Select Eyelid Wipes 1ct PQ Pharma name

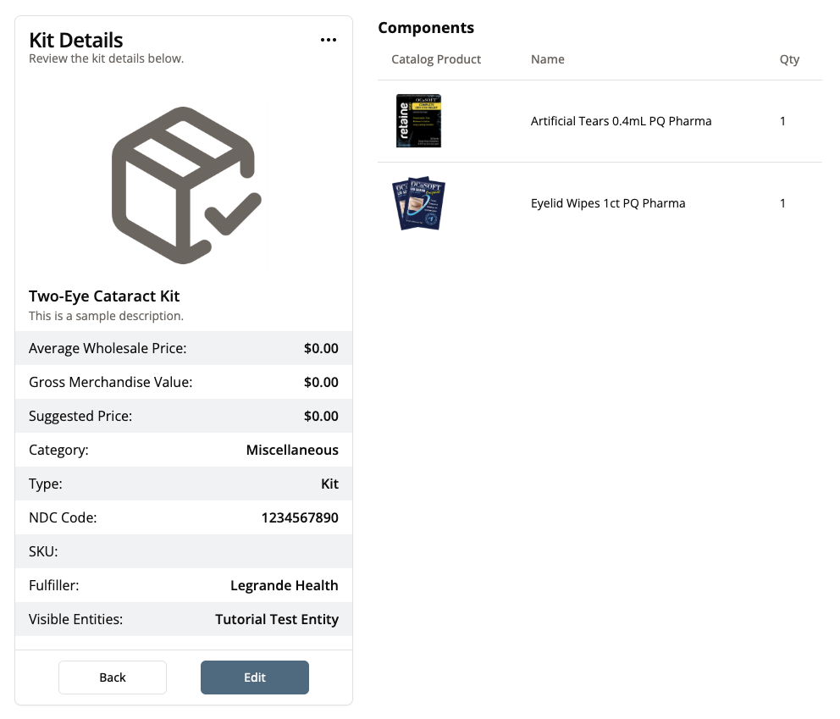607,203
